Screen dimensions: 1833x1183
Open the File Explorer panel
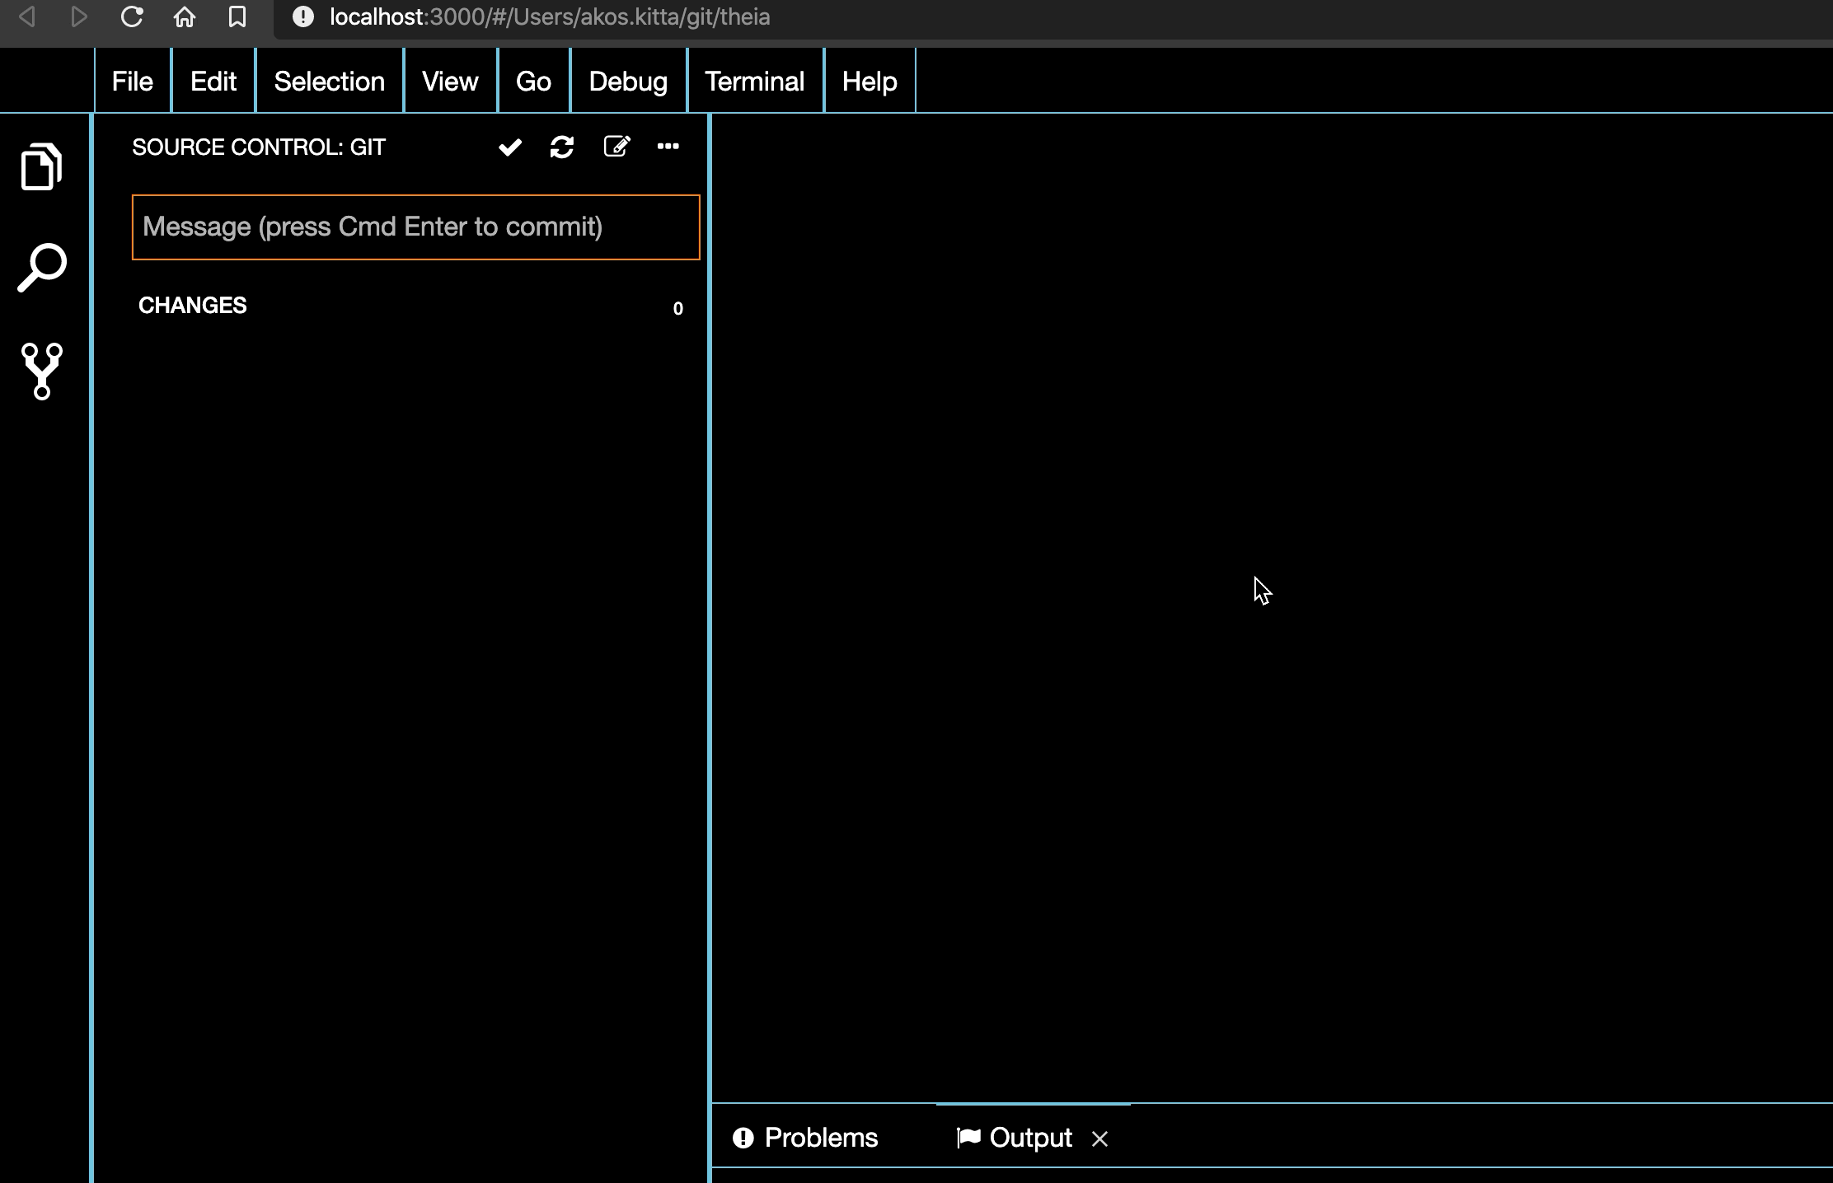(x=41, y=167)
